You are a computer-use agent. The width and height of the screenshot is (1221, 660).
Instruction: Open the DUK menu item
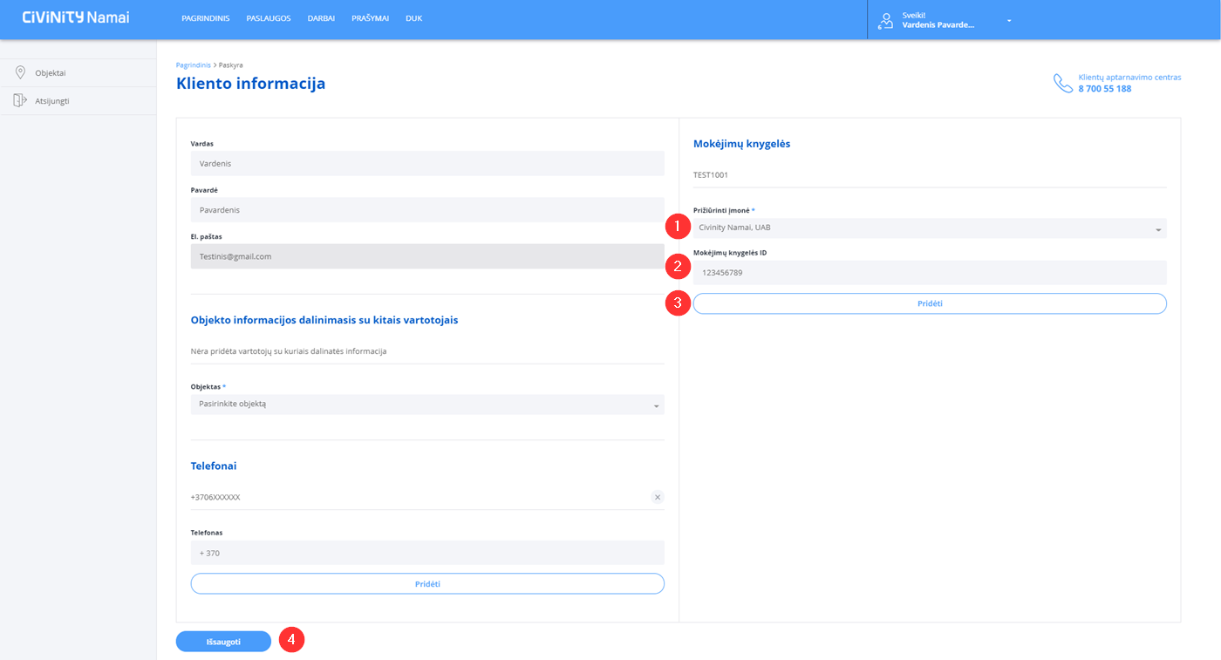[x=413, y=18]
